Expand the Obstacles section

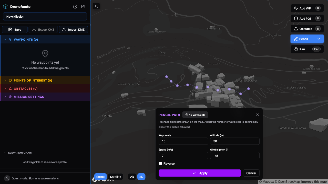click(x=45, y=89)
